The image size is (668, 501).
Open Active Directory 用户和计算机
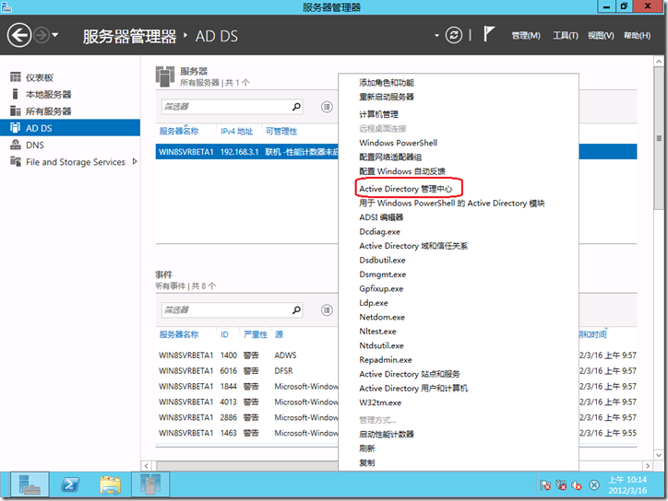413,389
